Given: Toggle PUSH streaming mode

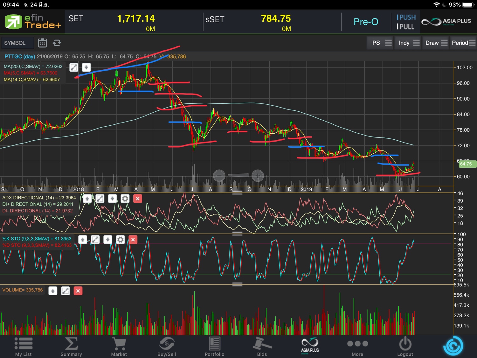Looking at the screenshot, I should (x=406, y=18).
